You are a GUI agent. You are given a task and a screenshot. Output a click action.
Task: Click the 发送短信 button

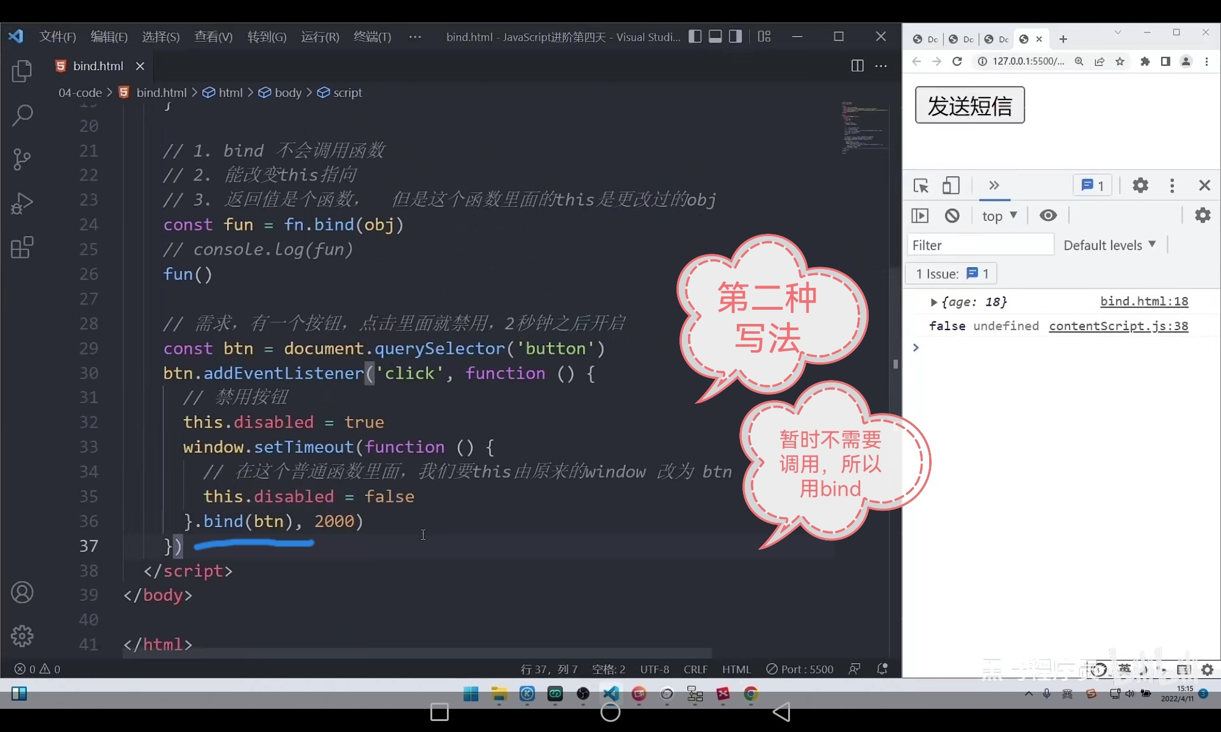969,106
